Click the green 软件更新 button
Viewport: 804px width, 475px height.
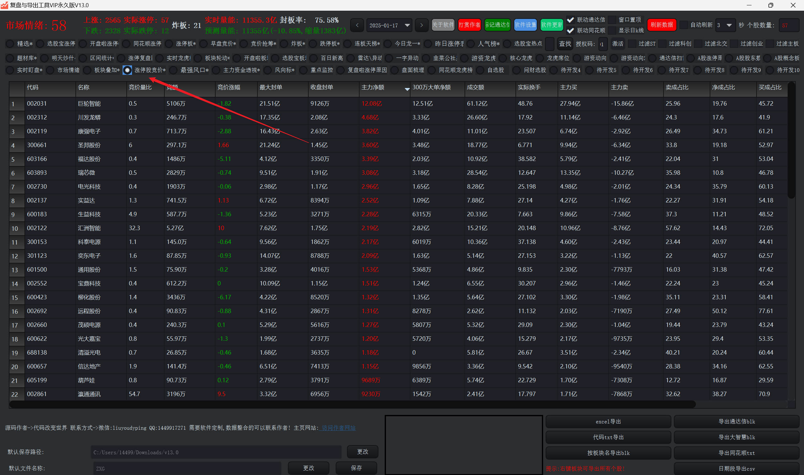[551, 25]
